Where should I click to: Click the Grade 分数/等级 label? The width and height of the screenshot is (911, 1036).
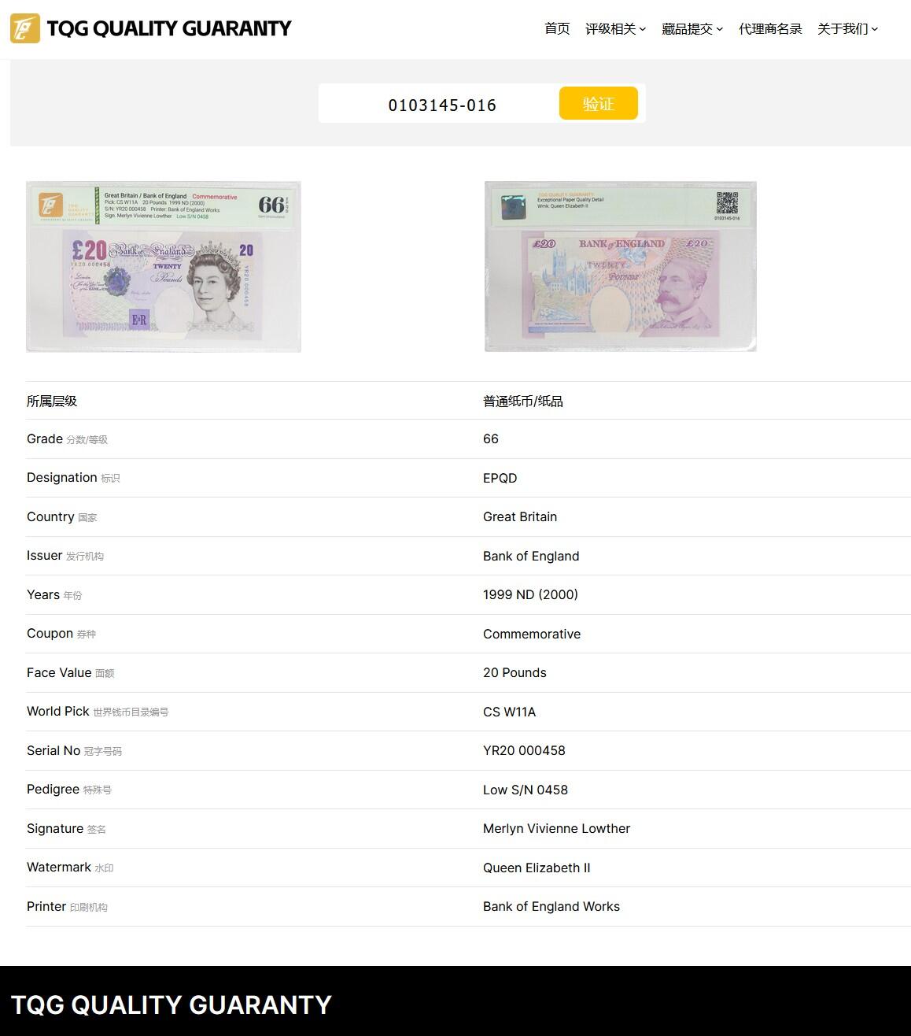click(x=67, y=439)
